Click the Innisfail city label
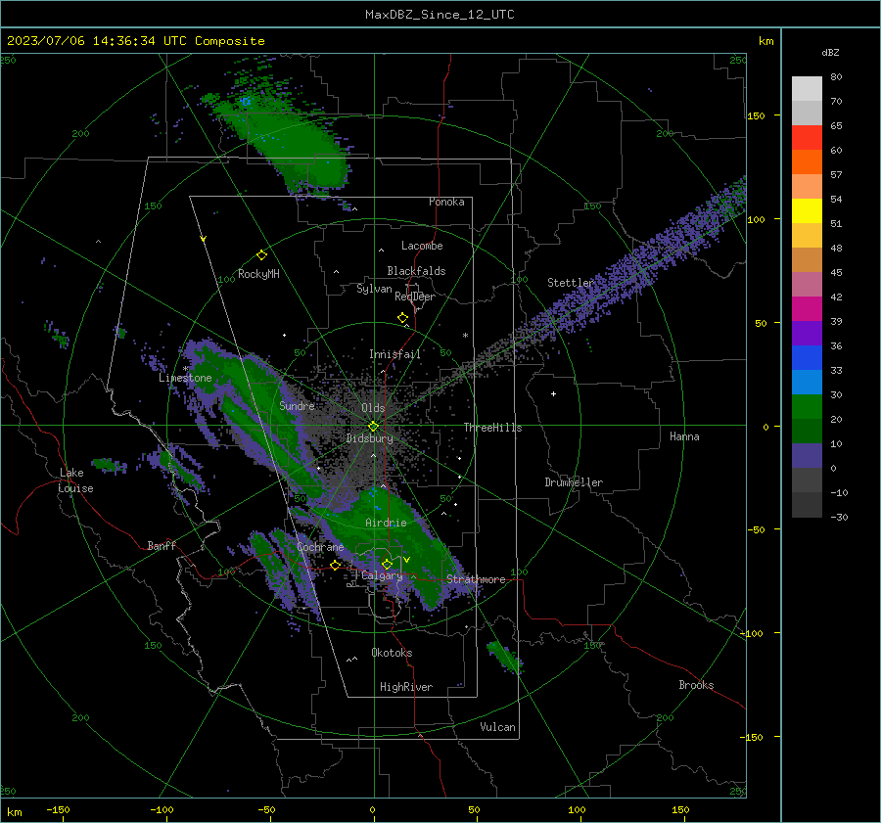This screenshot has height=823, width=881. 394,354
